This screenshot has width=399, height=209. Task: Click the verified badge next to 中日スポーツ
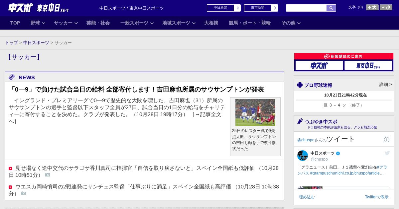338,153
